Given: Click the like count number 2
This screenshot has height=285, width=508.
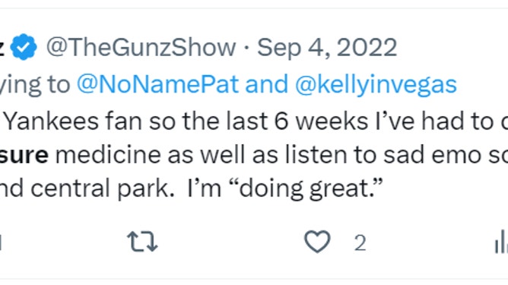Looking at the screenshot, I should click(360, 243).
